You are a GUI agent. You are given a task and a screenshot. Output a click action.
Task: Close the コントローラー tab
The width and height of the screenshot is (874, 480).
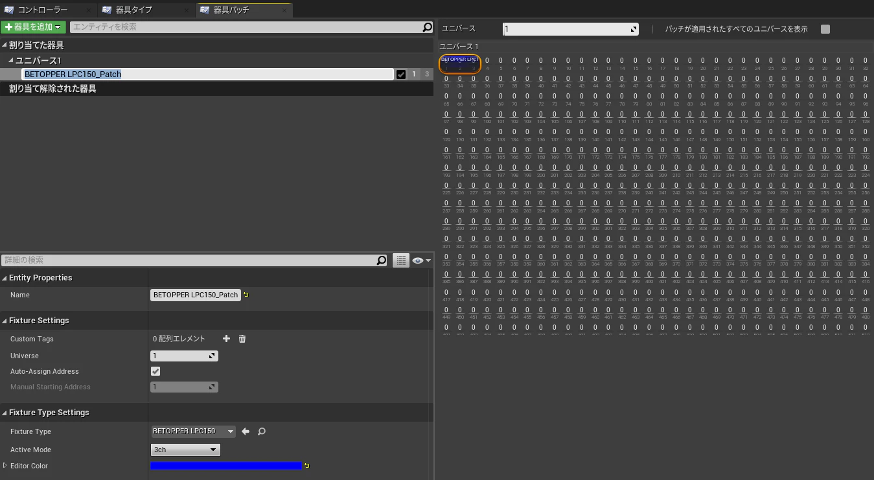[x=89, y=10]
